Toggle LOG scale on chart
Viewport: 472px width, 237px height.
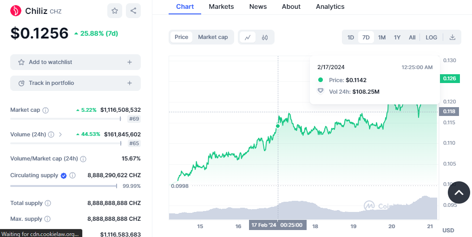click(431, 38)
